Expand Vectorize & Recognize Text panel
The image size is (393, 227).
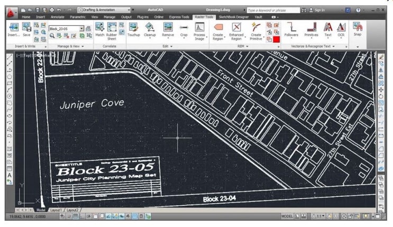pyautogui.click(x=313, y=47)
